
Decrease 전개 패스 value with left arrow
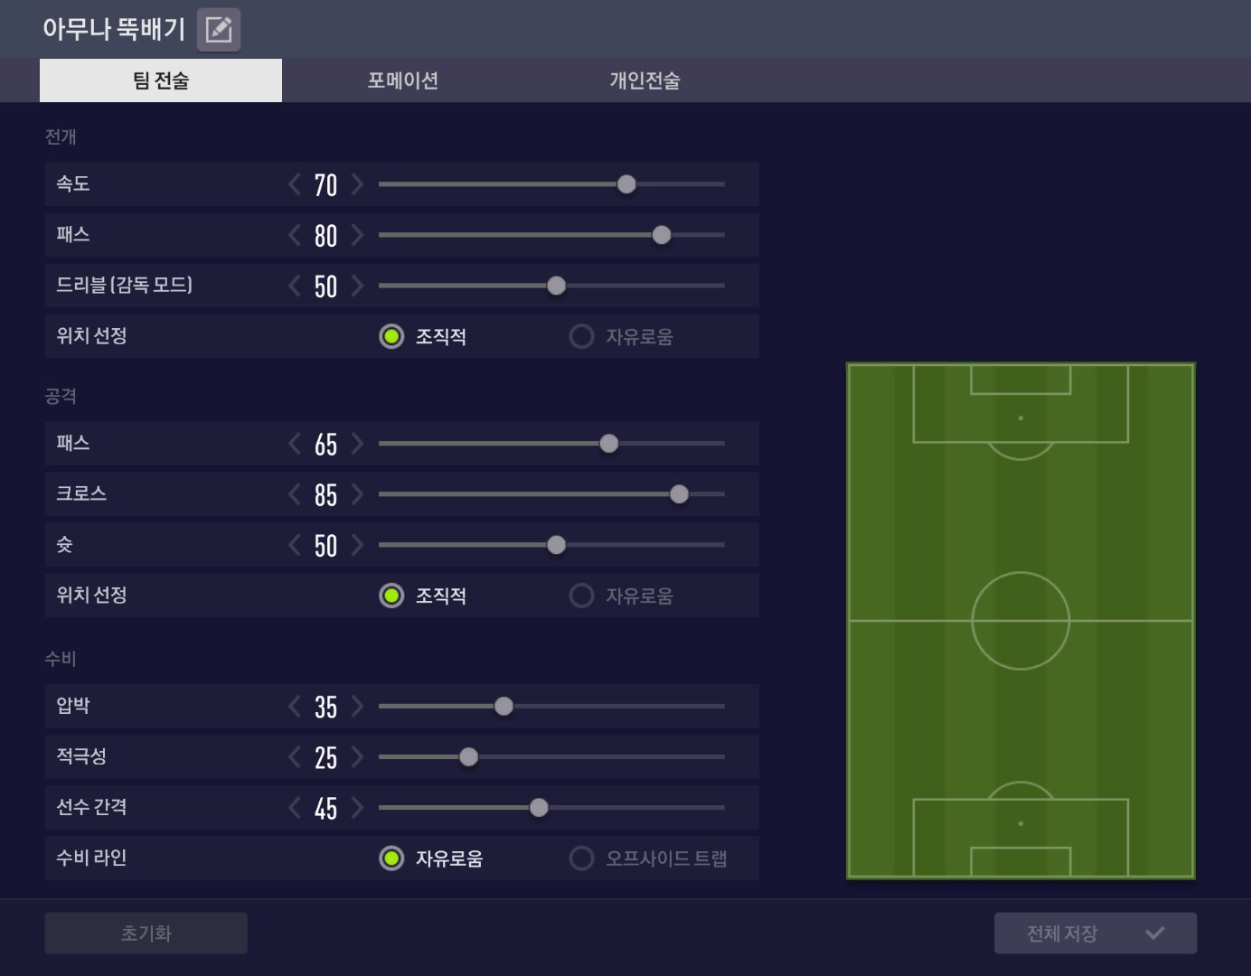tap(295, 235)
